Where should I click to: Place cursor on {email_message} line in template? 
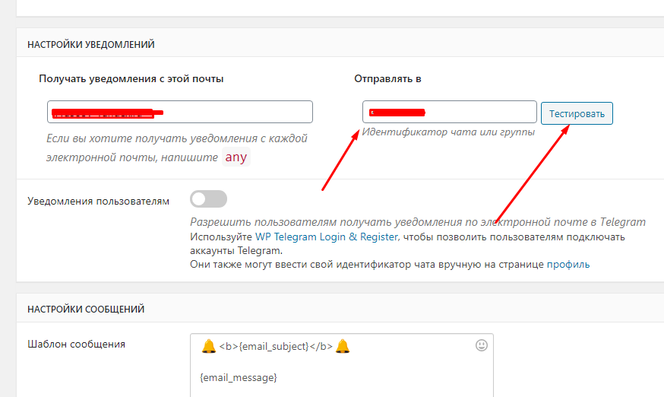[239, 377]
